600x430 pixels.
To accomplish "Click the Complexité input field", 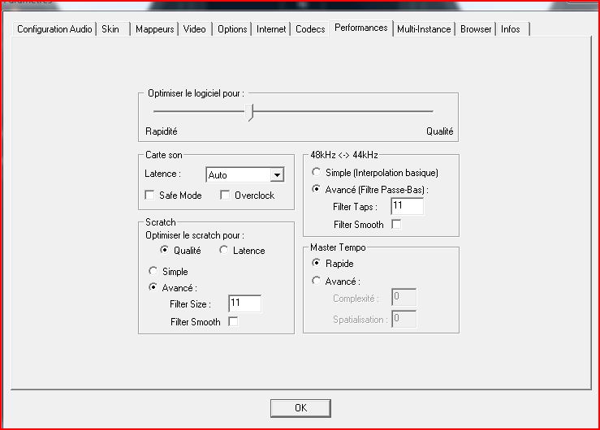I will [x=404, y=297].
